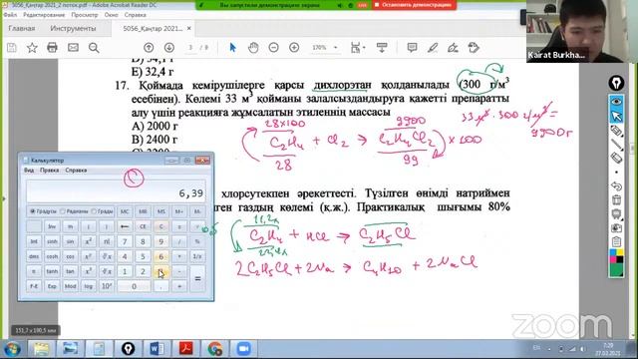Switch to the Инструменты tab
638x359 pixels.
tap(73, 29)
